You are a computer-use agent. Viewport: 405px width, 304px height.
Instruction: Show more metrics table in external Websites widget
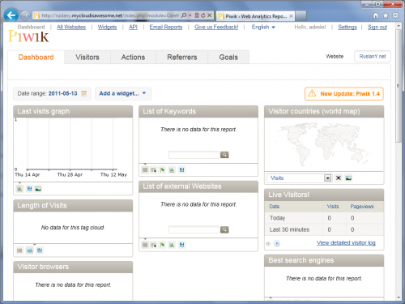point(153,245)
